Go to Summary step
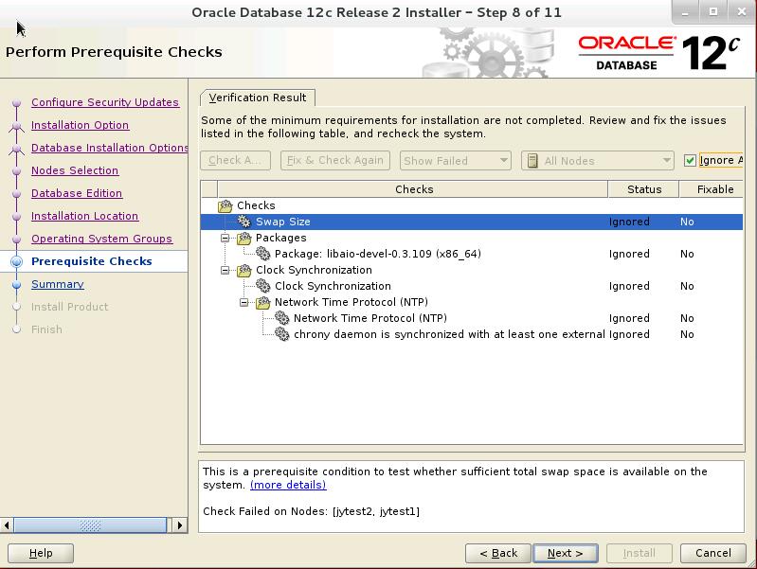 pyautogui.click(x=58, y=284)
